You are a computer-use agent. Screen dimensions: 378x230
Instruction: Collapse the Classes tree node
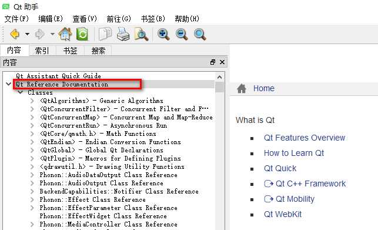(x=21, y=92)
